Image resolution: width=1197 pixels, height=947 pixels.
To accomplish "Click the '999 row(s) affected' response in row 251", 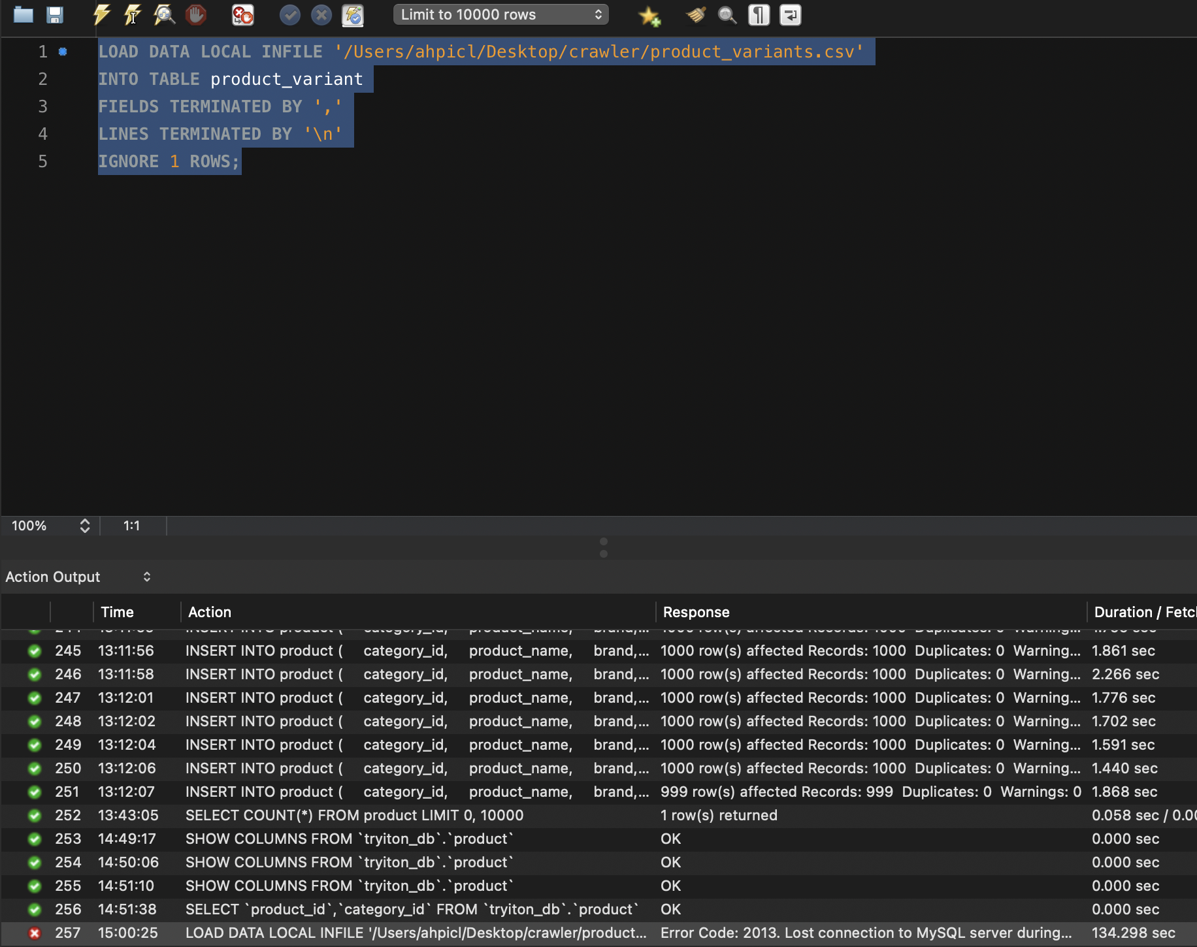I will tap(870, 792).
